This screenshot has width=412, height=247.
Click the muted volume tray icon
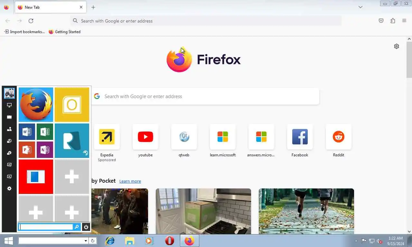pyautogui.click(x=379, y=241)
